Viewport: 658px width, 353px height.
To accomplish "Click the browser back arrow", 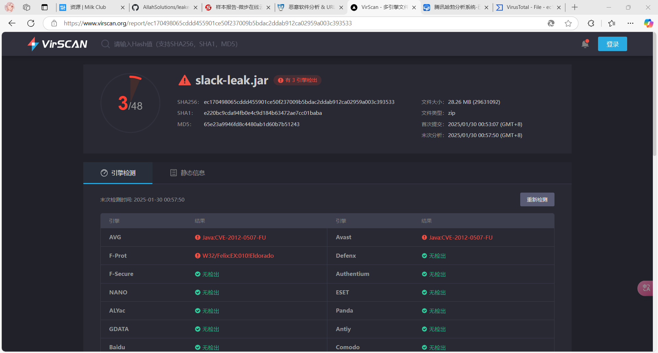I will (x=12, y=23).
